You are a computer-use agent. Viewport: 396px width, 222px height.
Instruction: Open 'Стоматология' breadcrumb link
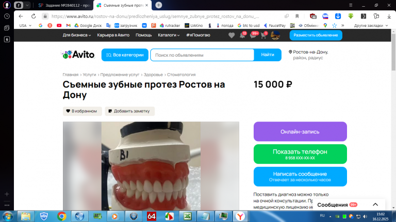181,75
